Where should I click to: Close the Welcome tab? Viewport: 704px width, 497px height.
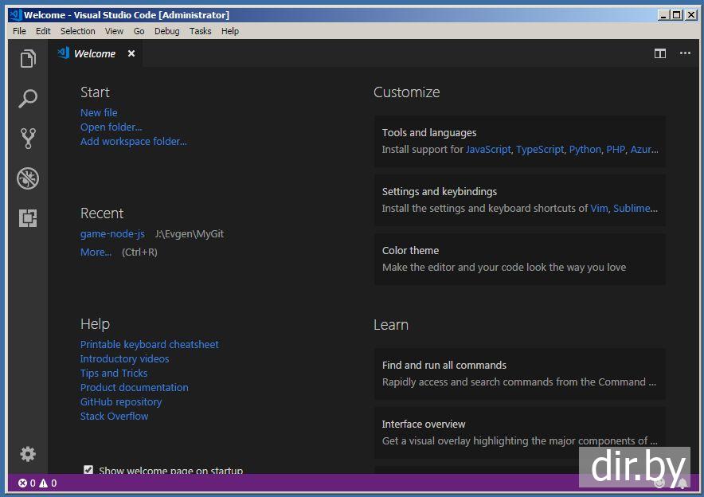point(131,53)
